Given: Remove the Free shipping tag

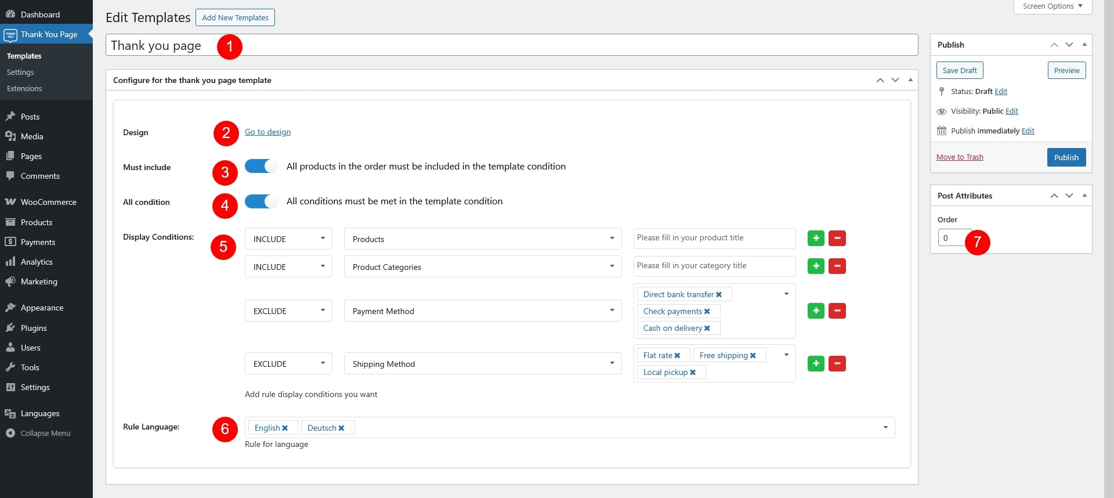Looking at the screenshot, I should coord(753,356).
